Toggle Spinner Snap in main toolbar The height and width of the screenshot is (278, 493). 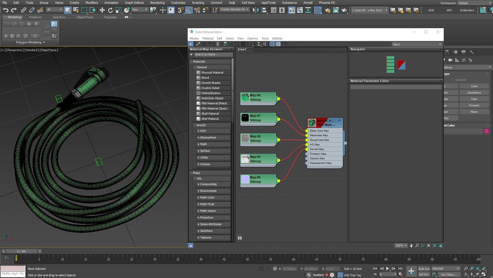click(205, 10)
